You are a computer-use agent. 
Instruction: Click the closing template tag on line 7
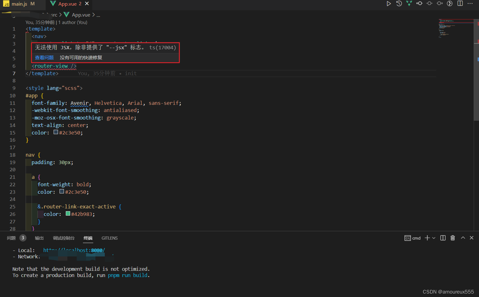click(42, 74)
